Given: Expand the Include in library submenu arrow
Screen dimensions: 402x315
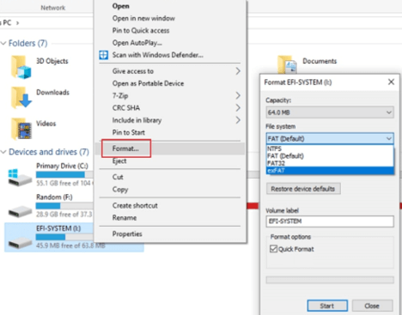Looking at the screenshot, I should 238,120.
